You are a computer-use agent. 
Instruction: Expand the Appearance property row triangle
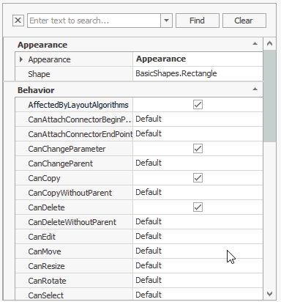(21, 59)
